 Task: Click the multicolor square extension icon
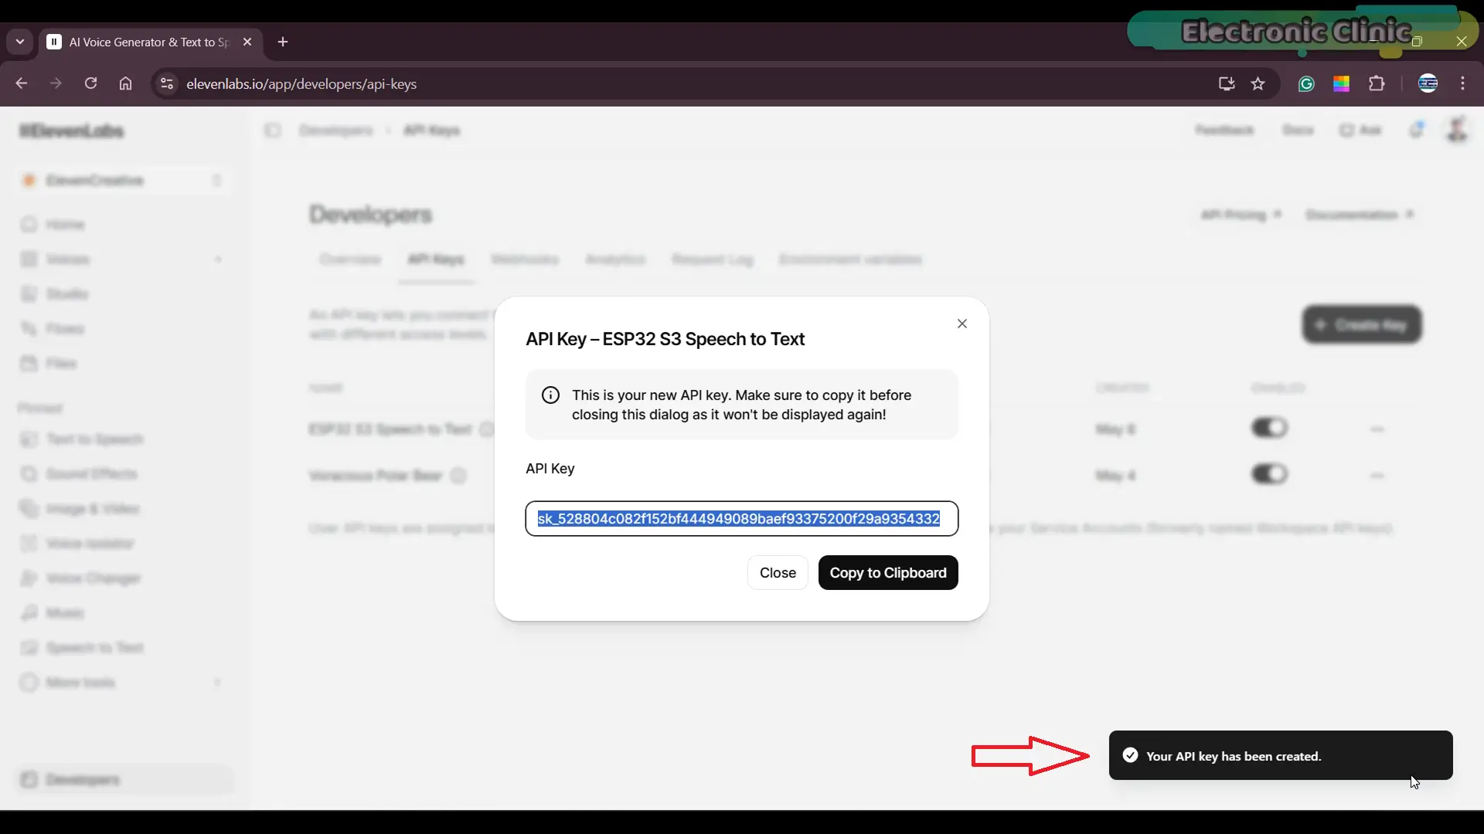1342,83
